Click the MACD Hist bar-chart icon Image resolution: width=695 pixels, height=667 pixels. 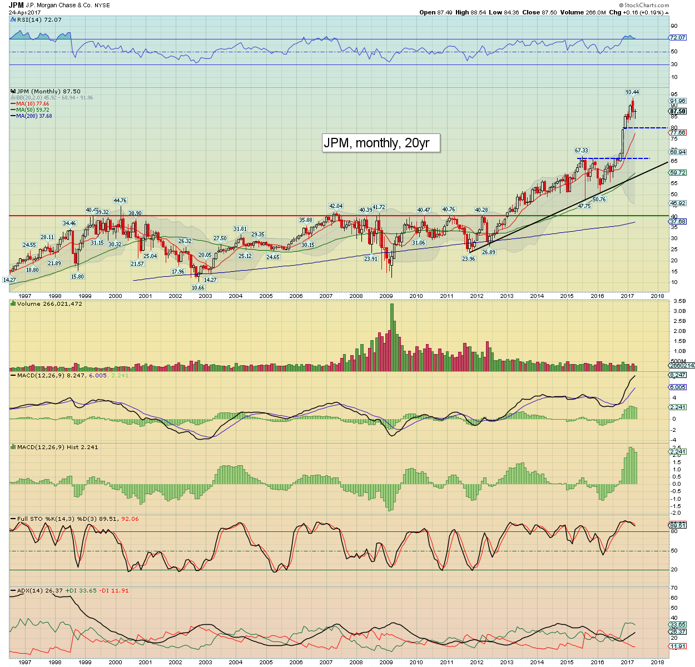coord(13,447)
